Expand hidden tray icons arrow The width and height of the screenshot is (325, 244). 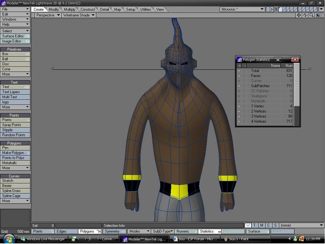click(290, 239)
